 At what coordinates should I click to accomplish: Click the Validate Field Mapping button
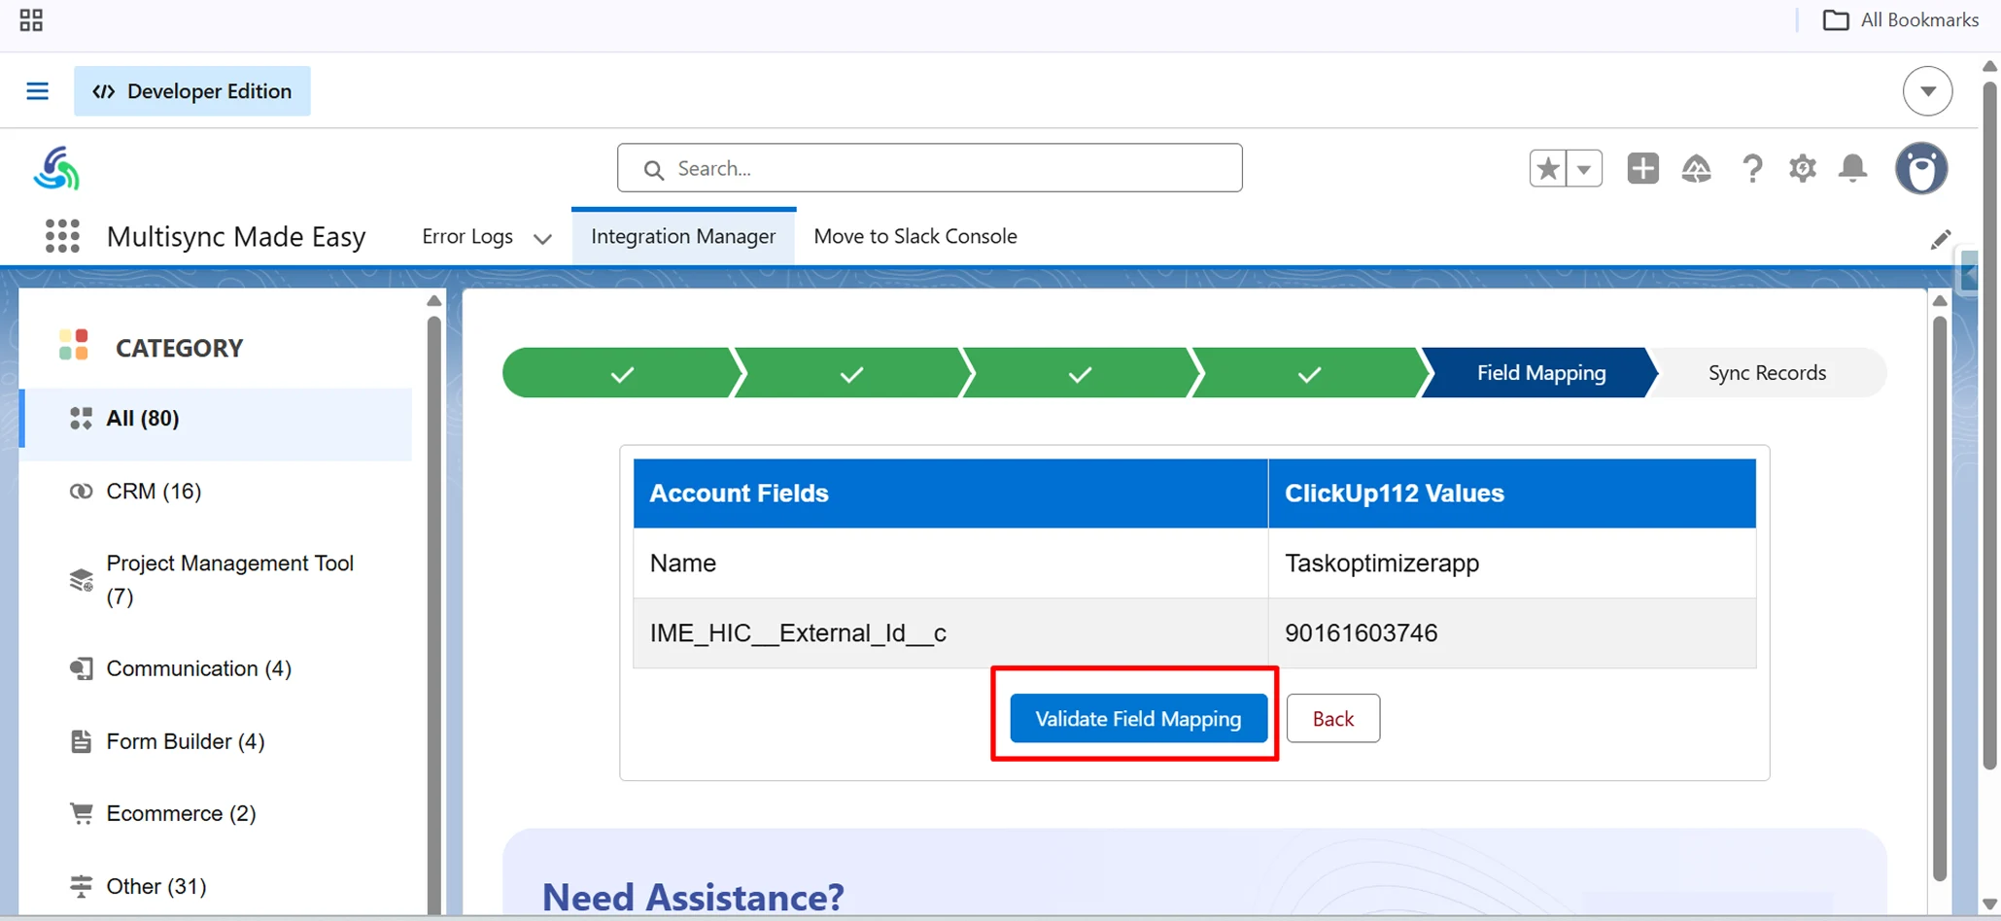coord(1138,719)
